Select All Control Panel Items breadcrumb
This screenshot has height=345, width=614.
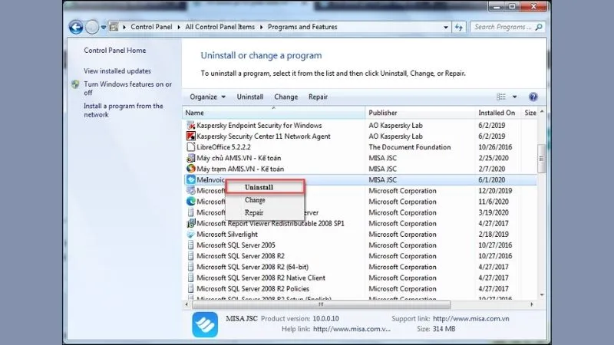coord(220,27)
